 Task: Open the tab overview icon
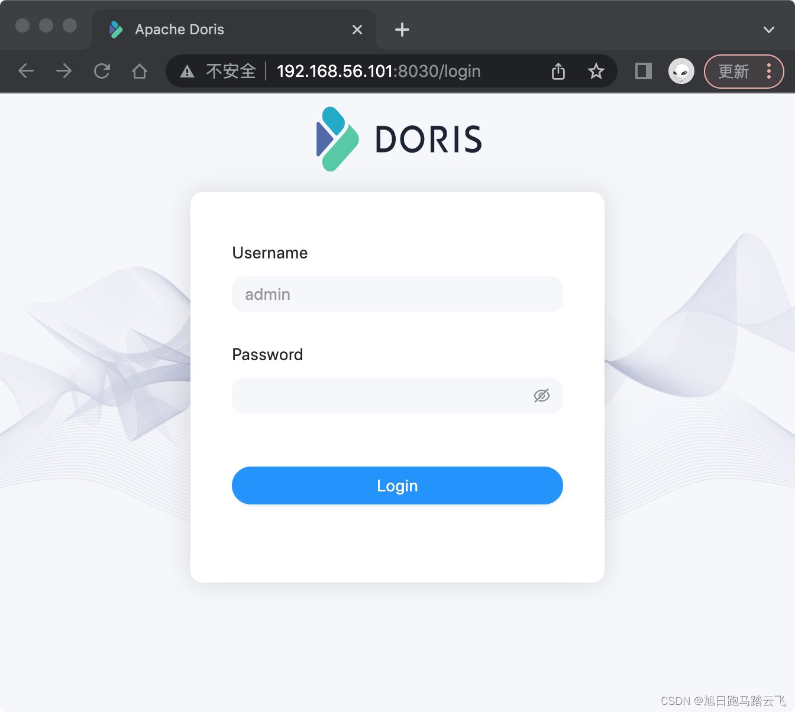click(642, 71)
